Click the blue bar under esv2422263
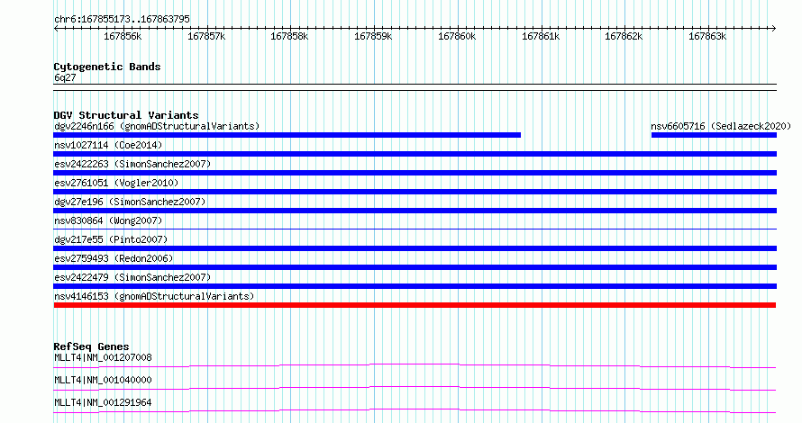This screenshot has height=423, width=802. (x=415, y=173)
